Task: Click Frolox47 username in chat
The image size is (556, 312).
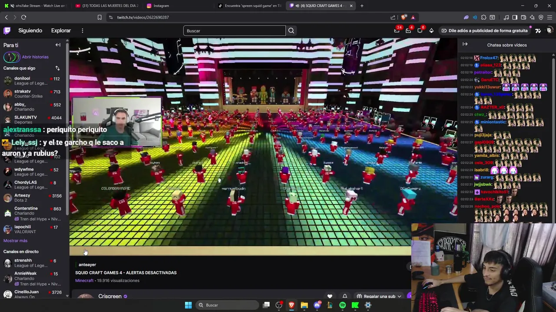Action: [x=489, y=58]
